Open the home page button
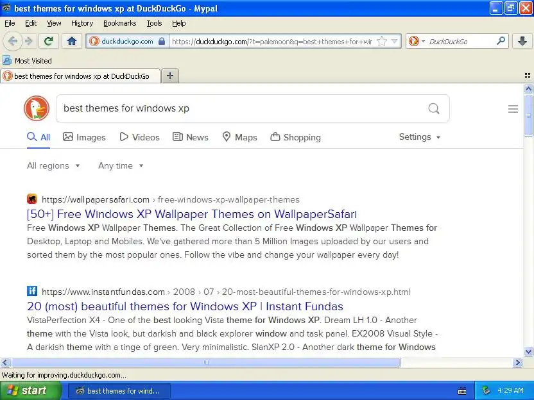This screenshot has width=534, height=400. (71, 42)
